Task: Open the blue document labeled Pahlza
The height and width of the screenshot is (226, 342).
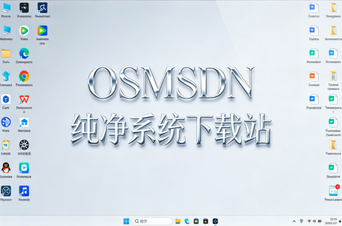Action: pos(314,30)
